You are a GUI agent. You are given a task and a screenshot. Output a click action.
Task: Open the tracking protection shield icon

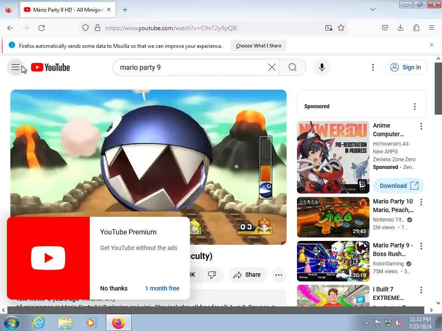tap(85, 28)
